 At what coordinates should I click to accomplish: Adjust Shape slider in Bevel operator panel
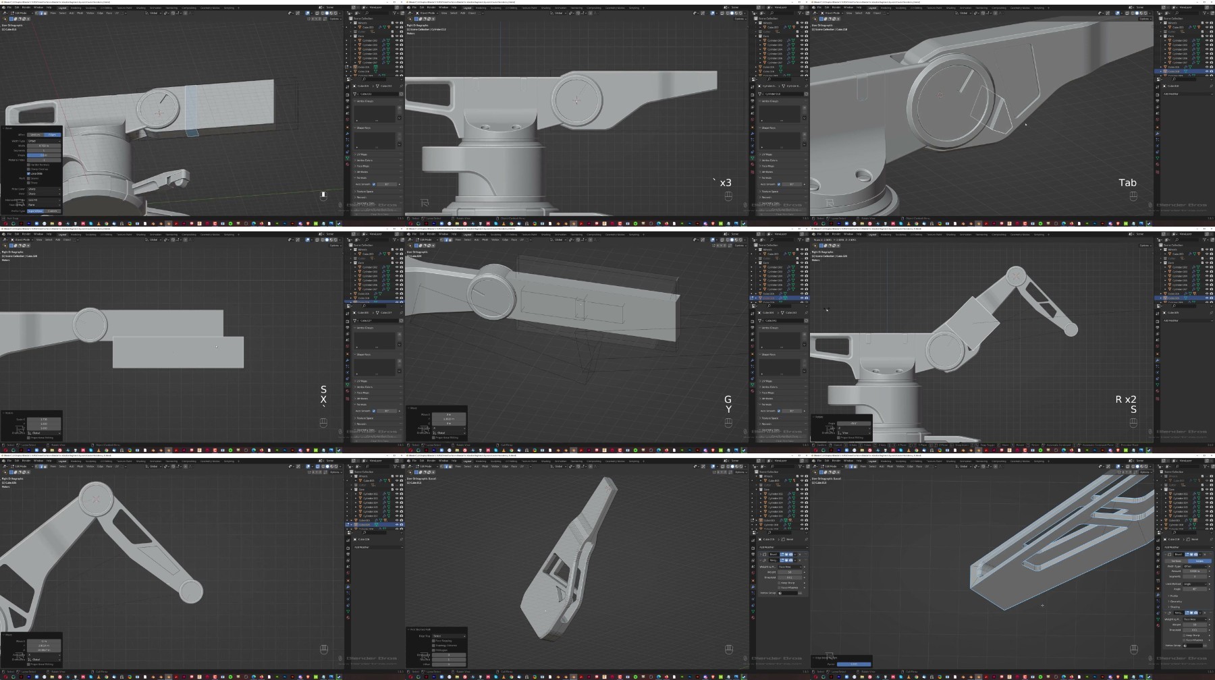[44, 155]
